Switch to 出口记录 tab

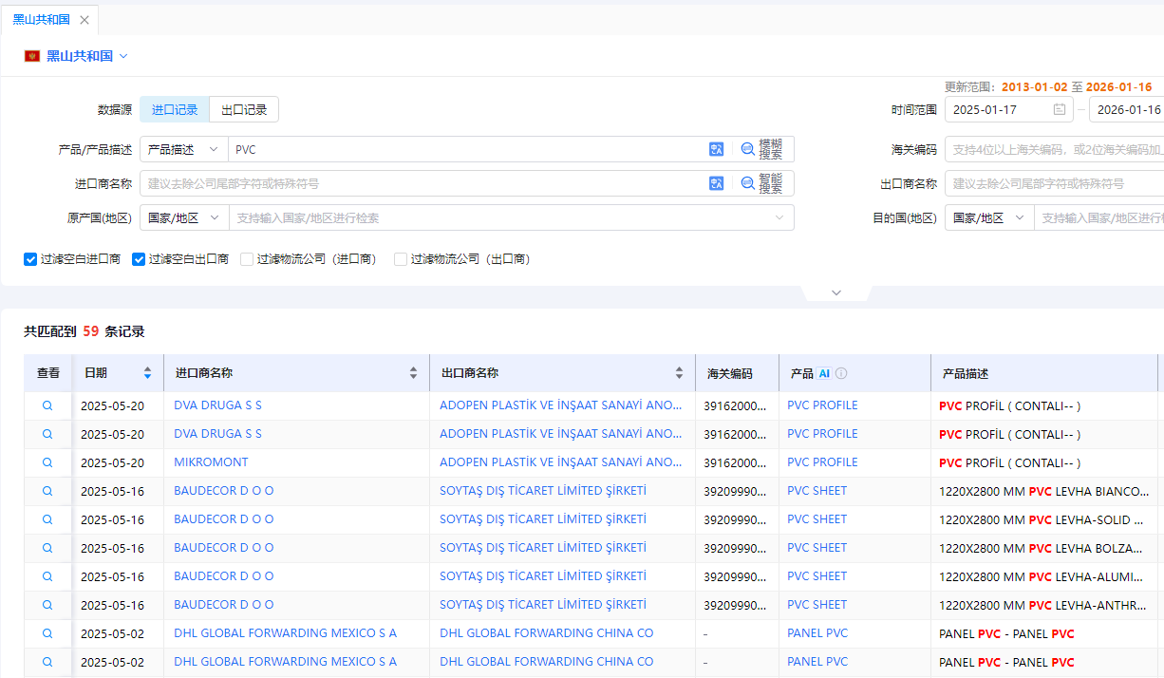(x=244, y=110)
